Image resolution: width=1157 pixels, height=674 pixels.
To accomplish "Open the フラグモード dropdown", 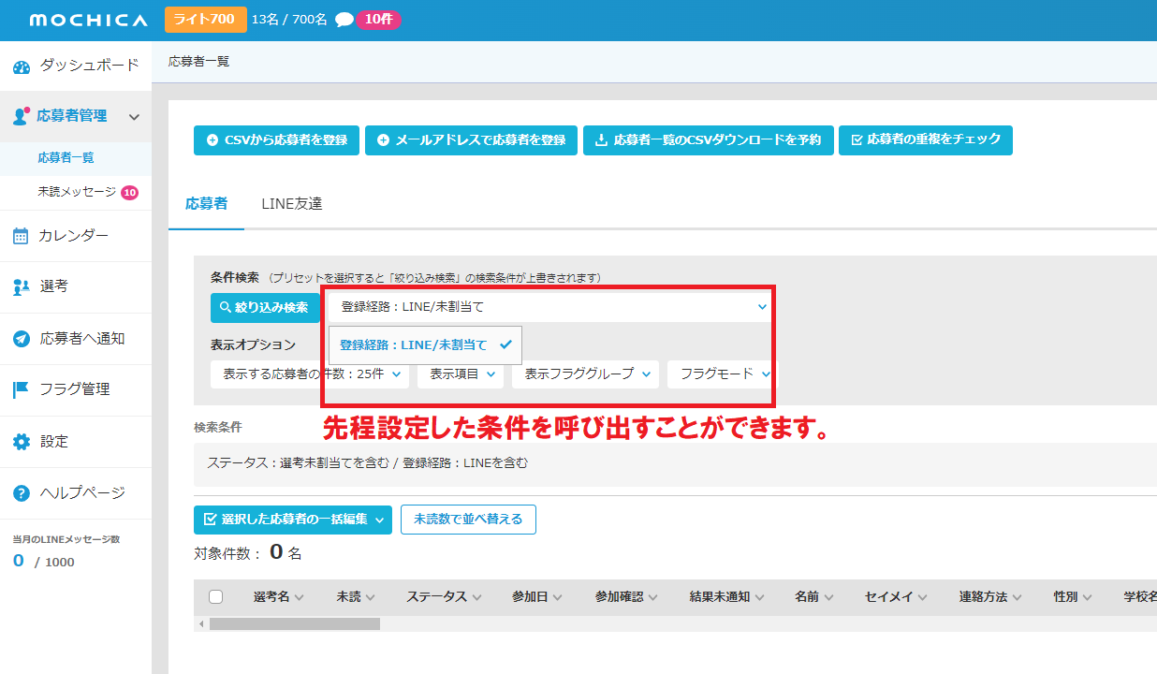I will [722, 374].
